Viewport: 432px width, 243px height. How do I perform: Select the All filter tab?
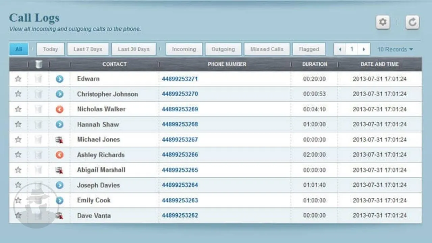pyautogui.click(x=19, y=49)
